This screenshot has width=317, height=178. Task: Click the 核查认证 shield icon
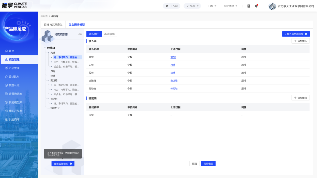click(6, 85)
